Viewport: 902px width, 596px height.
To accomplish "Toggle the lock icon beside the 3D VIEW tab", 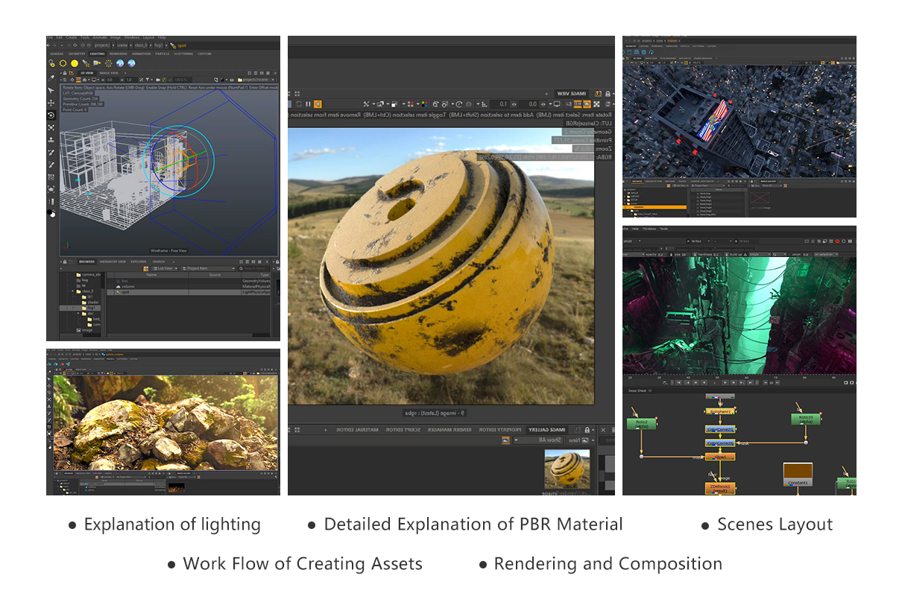I will [65, 73].
